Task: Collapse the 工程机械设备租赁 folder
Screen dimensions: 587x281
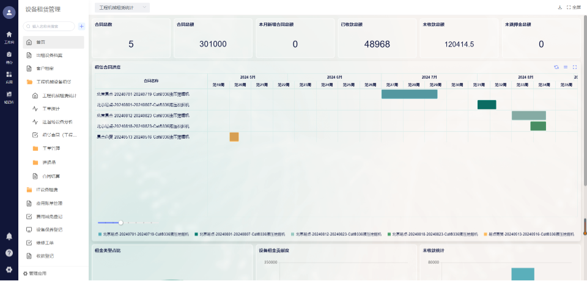Action: coord(54,82)
